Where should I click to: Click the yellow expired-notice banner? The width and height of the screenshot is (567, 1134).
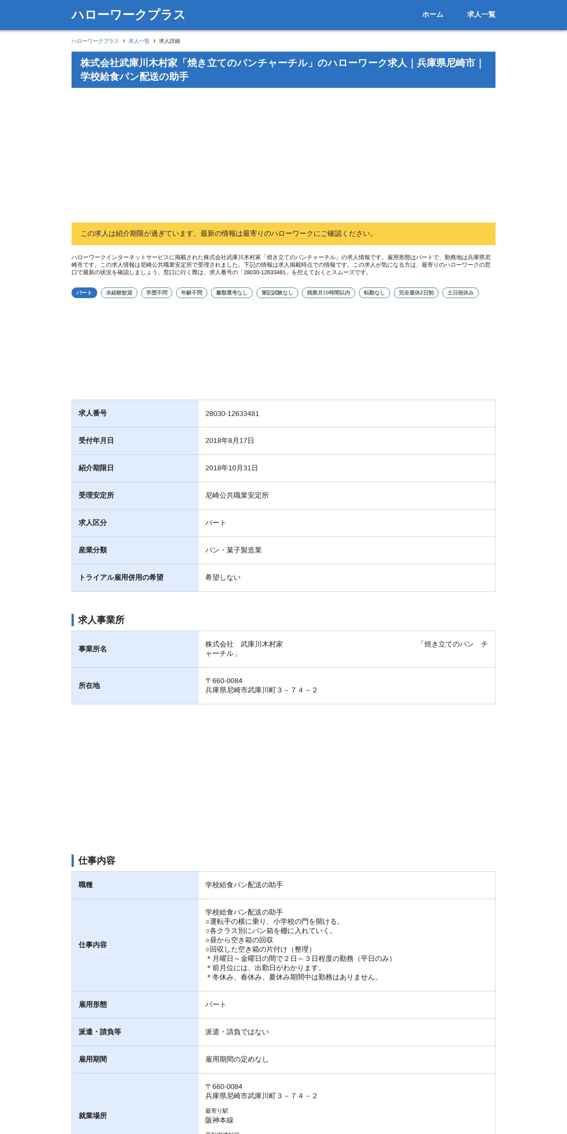pyautogui.click(x=283, y=234)
